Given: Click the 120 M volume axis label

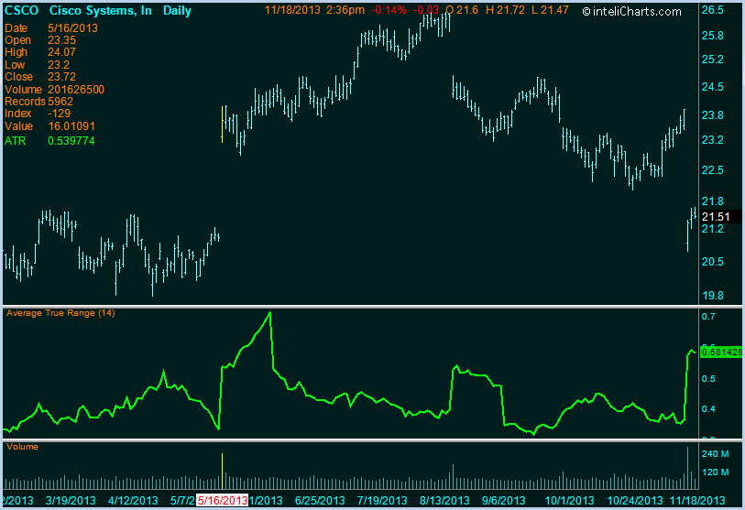Looking at the screenshot, I should point(715,472).
